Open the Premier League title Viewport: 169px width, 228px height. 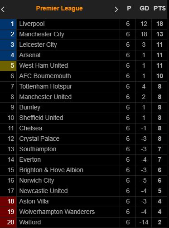[x=59, y=8]
